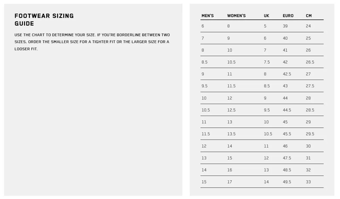340x199 pixels.
Task: Click the CM column header
Action: [309, 16]
